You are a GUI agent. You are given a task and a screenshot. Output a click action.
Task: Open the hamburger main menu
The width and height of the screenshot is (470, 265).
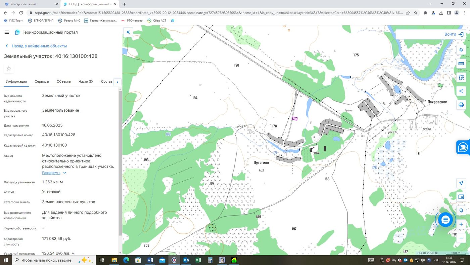(x=7, y=32)
